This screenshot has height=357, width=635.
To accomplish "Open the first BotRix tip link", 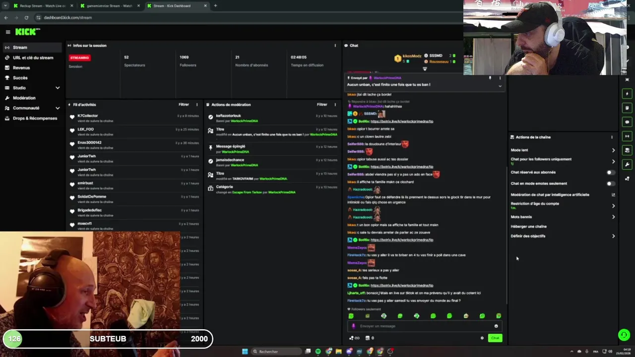I will pyautogui.click(x=402, y=121).
